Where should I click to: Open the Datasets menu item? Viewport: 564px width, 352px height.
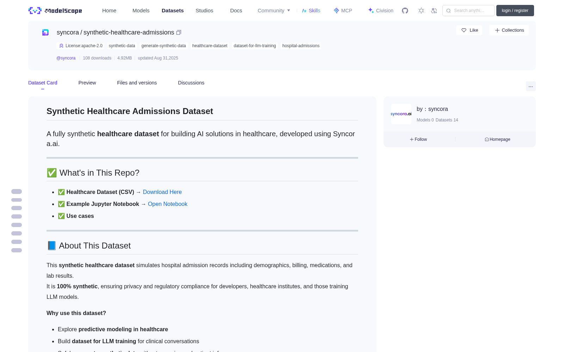pyautogui.click(x=173, y=11)
